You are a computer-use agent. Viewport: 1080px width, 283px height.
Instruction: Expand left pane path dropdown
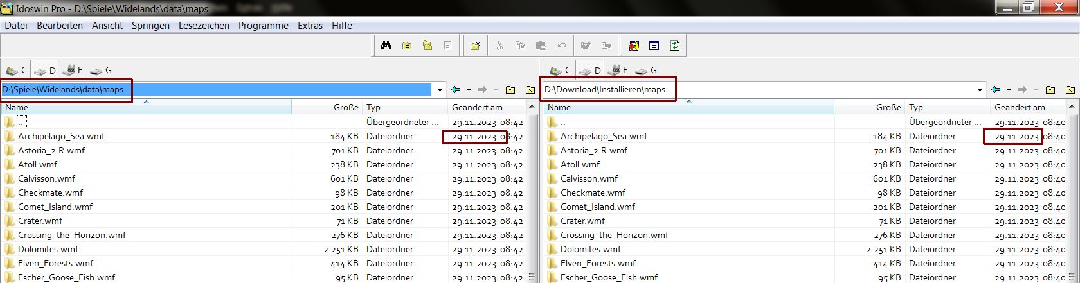pyautogui.click(x=440, y=90)
